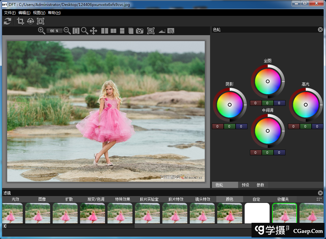This screenshot has height=239, width=326.
Task: Toggle filter thumbnail grid view icon
Action: click(x=319, y=199)
